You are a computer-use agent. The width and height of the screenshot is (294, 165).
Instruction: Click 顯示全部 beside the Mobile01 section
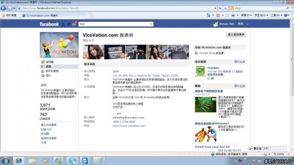coord(239,62)
